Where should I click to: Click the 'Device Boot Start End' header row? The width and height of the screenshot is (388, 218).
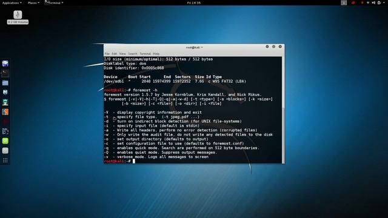[163, 77]
